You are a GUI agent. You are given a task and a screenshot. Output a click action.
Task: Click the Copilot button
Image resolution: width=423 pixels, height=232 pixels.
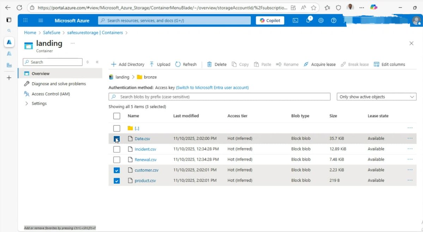(270, 20)
